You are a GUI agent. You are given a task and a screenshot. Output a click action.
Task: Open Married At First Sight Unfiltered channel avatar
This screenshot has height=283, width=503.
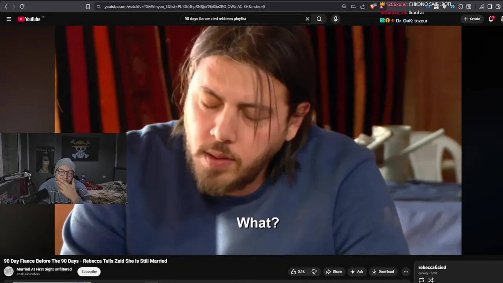click(x=9, y=272)
